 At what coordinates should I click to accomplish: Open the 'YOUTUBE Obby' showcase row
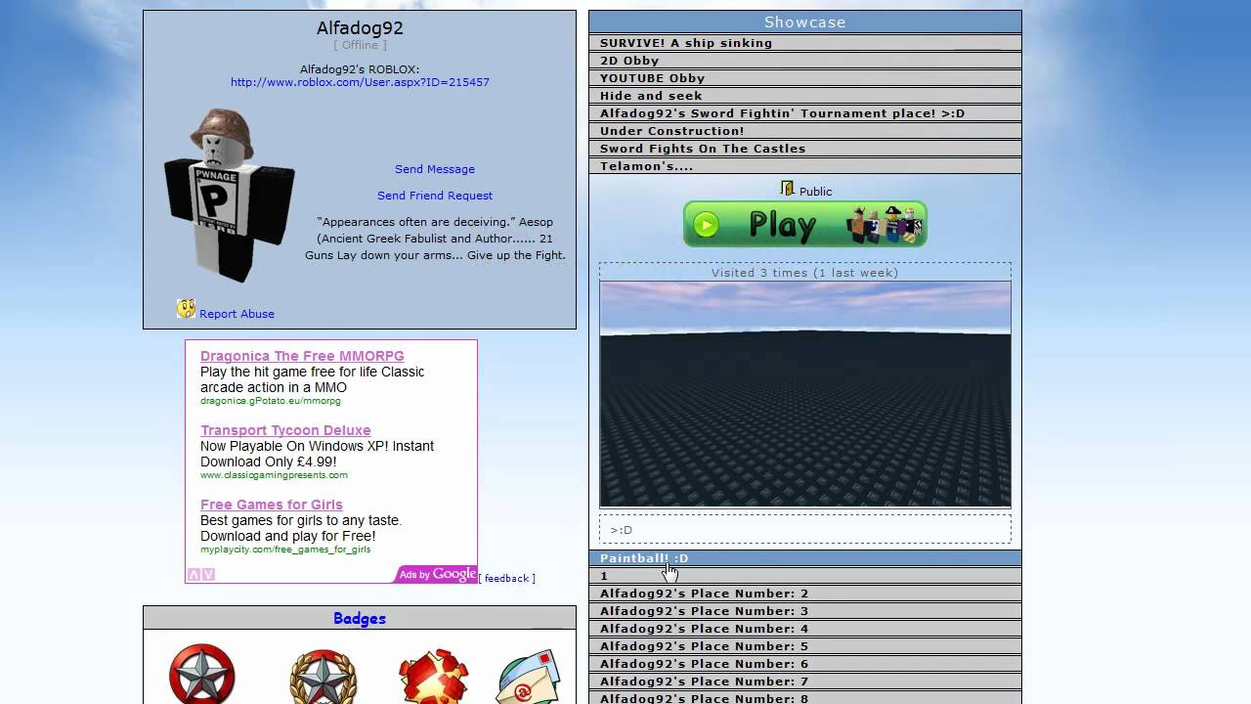(x=652, y=78)
